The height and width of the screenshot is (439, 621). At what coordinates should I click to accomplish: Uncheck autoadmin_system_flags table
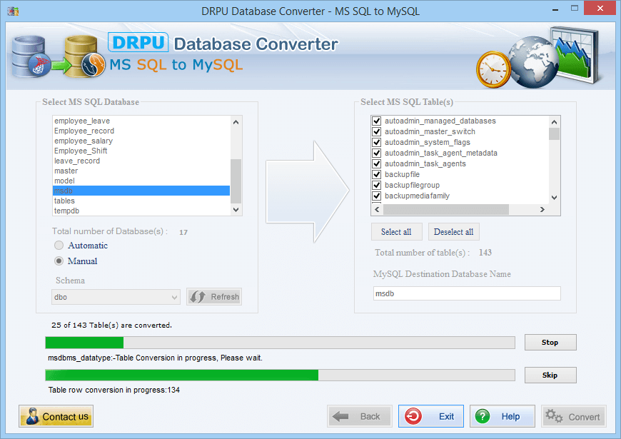point(377,142)
